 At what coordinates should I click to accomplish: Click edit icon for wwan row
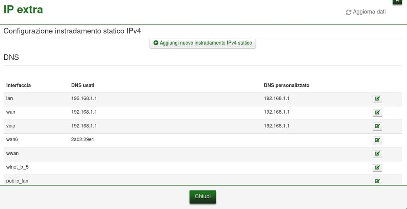click(x=377, y=154)
